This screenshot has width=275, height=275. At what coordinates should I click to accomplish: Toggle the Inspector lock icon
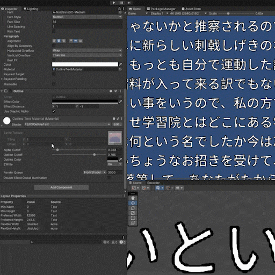click(119, 9)
